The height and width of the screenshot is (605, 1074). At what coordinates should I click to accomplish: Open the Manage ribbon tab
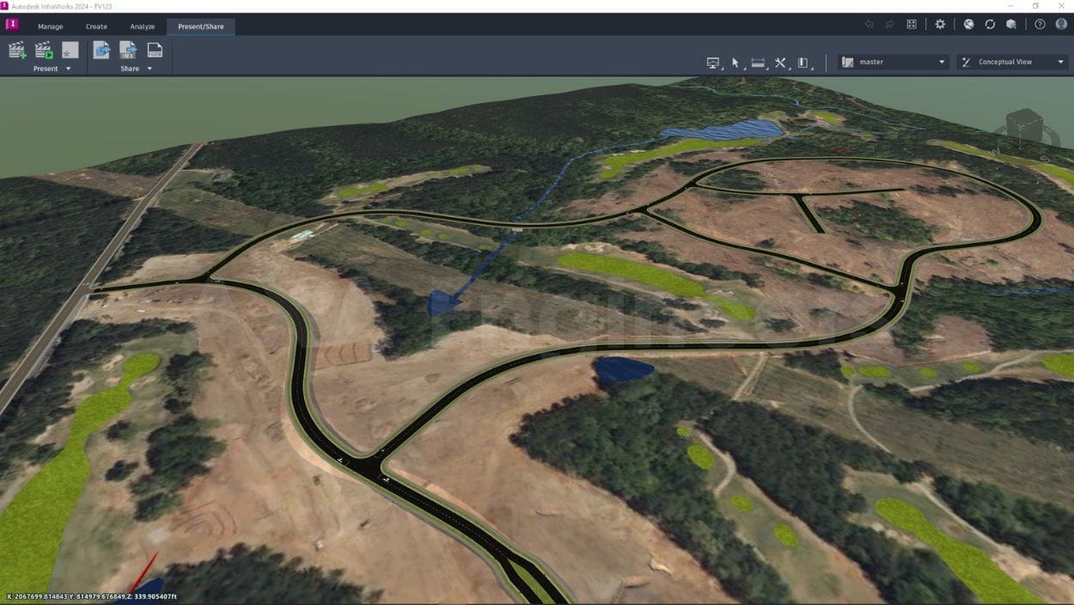50,26
